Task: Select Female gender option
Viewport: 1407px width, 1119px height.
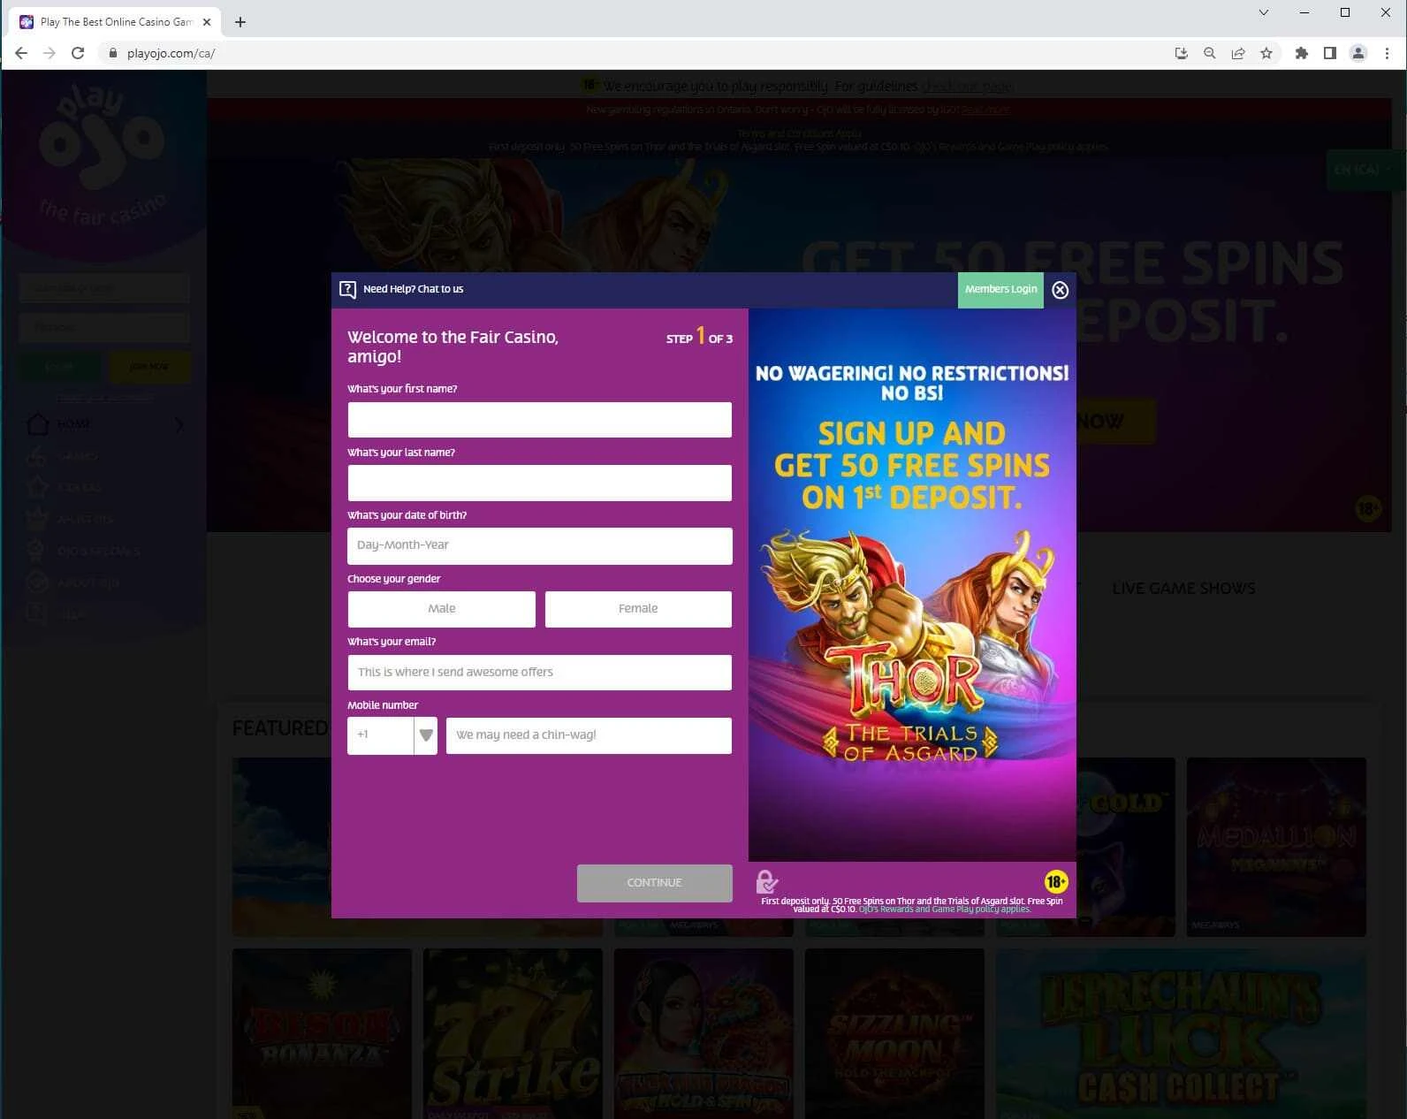Action: 638,609
